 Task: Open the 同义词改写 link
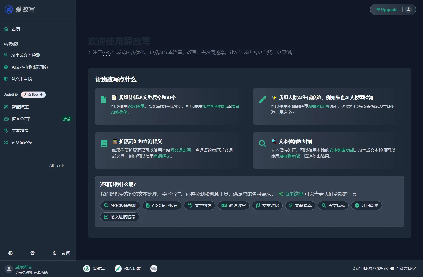[x=181, y=150]
